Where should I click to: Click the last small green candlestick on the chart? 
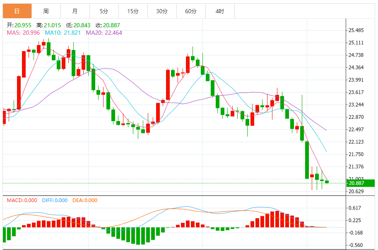(327, 182)
